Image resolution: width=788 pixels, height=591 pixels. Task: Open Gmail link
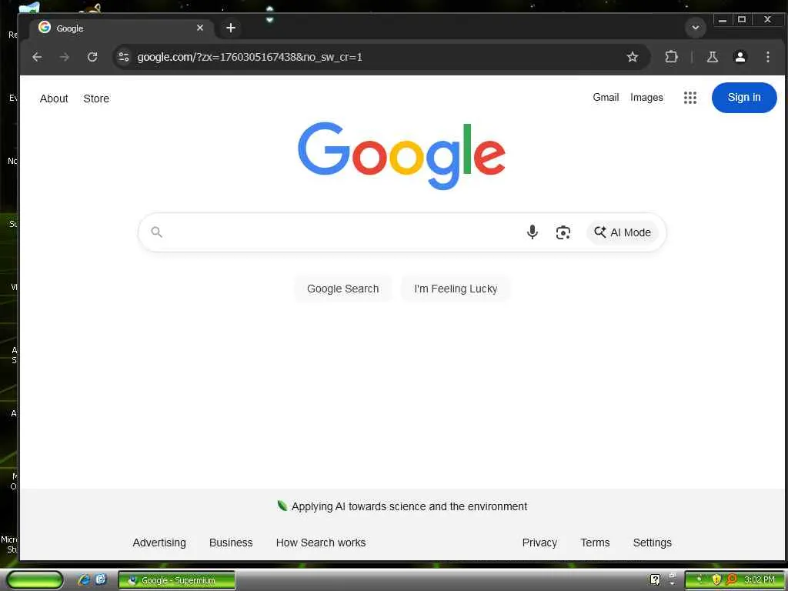pos(606,98)
